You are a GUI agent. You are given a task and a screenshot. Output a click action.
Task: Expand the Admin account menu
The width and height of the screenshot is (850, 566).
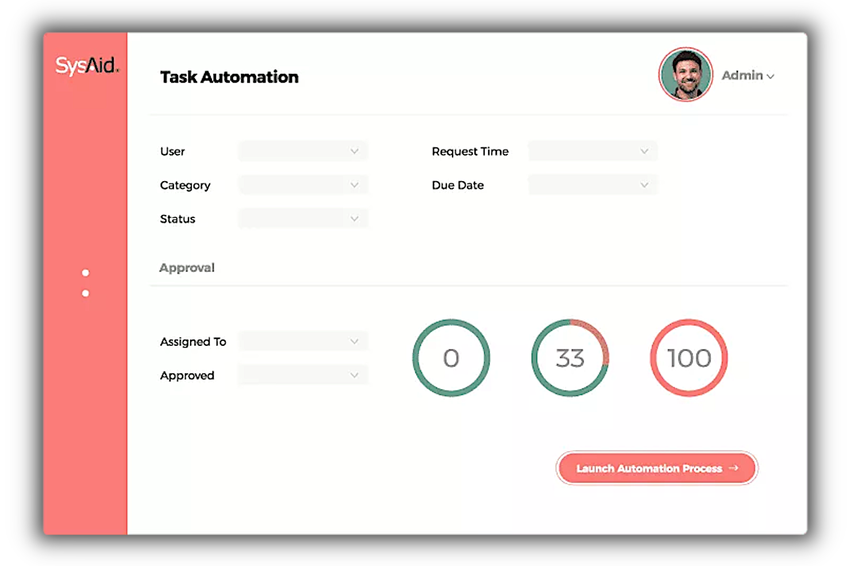point(748,75)
